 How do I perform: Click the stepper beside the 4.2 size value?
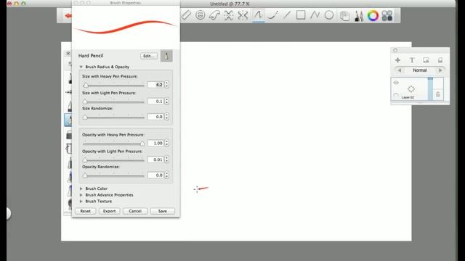(166, 85)
